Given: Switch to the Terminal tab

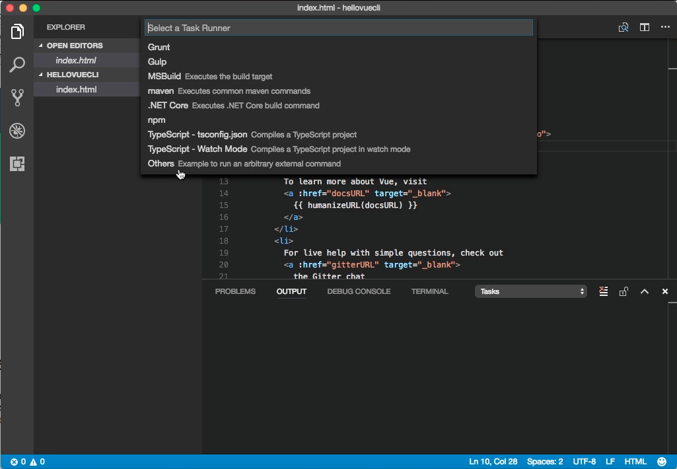Looking at the screenshot, I should [x=429, y=291].
